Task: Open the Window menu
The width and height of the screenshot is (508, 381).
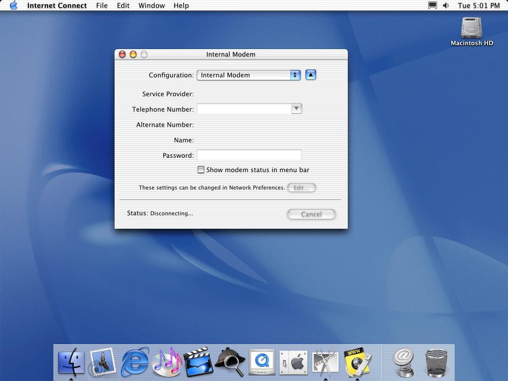Action: click(152, 5)
